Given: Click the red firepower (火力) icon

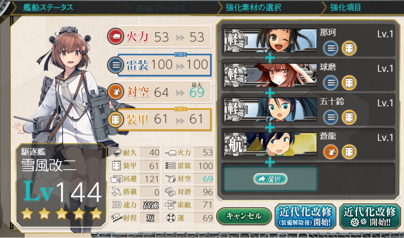Looking at the screenshot, I should 115,37.
